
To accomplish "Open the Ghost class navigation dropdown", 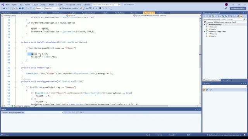I will point(101,15).
